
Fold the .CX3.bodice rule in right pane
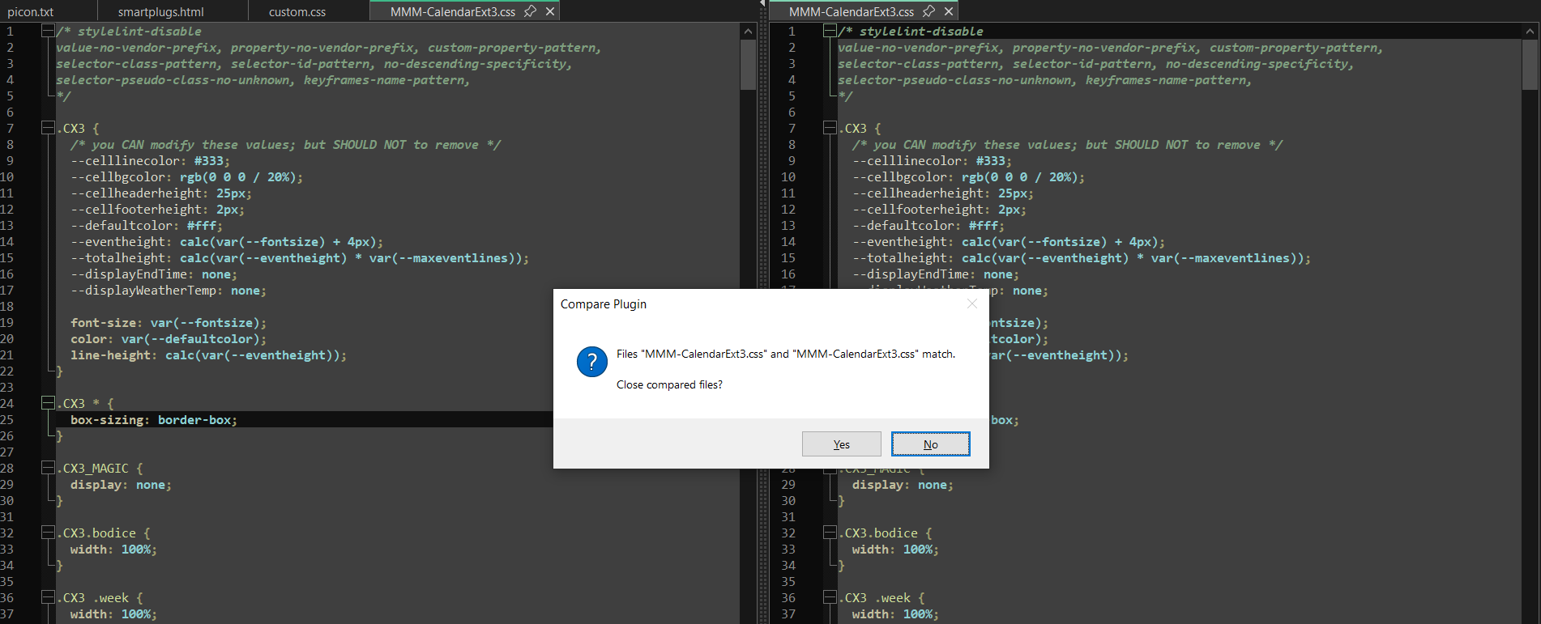pyautogui.click(x=830, y=533)
